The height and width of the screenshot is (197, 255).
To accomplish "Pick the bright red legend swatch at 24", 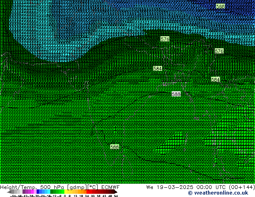I will click(88, 191).
